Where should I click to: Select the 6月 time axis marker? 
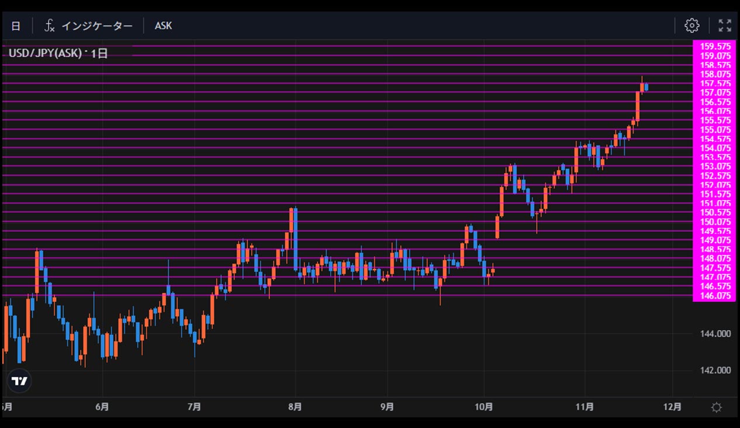tap(102, 407)
